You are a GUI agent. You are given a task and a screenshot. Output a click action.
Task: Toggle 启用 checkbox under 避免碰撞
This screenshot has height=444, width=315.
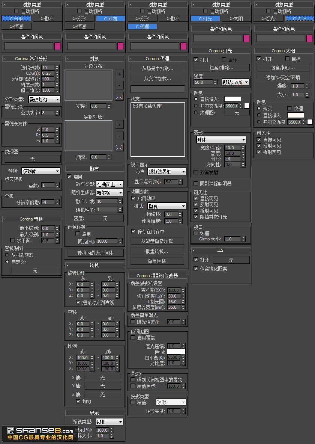tap(78, 234)
